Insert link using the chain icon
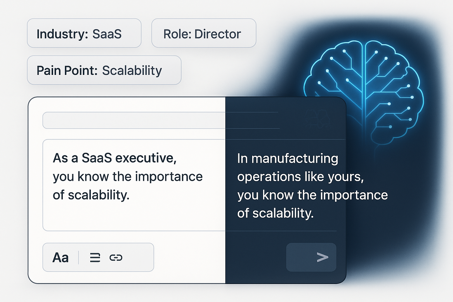Viewport: 453px width, 302px height. (x=116, y=257)
